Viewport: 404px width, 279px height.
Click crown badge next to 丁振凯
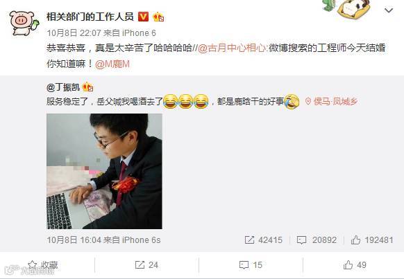87,87
